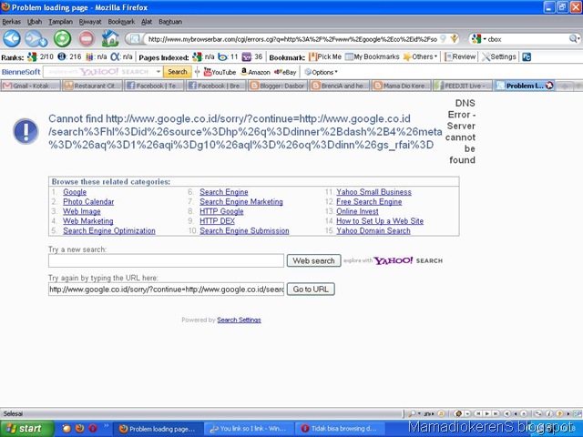Click the Review toolbar button
Image resolution: width=583 pixels, height=437 pixels.
pyautogui.click(x=460, y=56)
